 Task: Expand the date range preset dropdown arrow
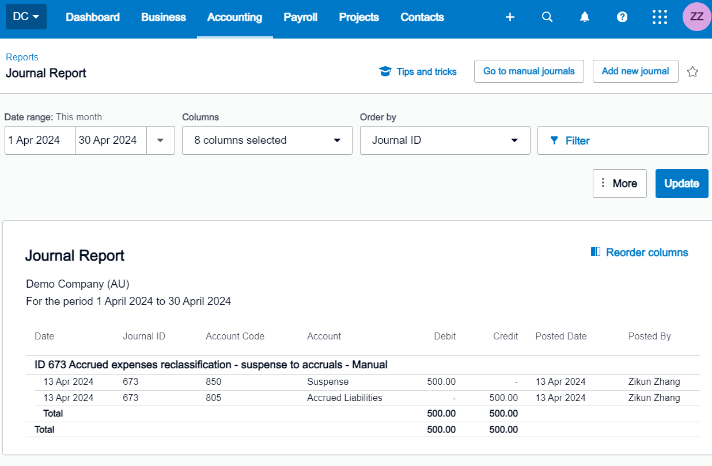pos(161,140)
